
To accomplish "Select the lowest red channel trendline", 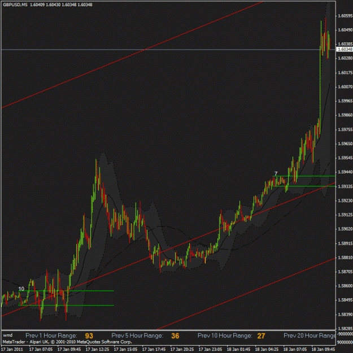I will click(246, 294).
